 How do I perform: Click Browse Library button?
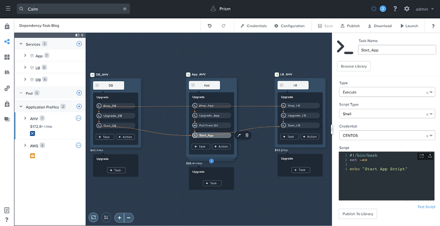pos(354,66)
